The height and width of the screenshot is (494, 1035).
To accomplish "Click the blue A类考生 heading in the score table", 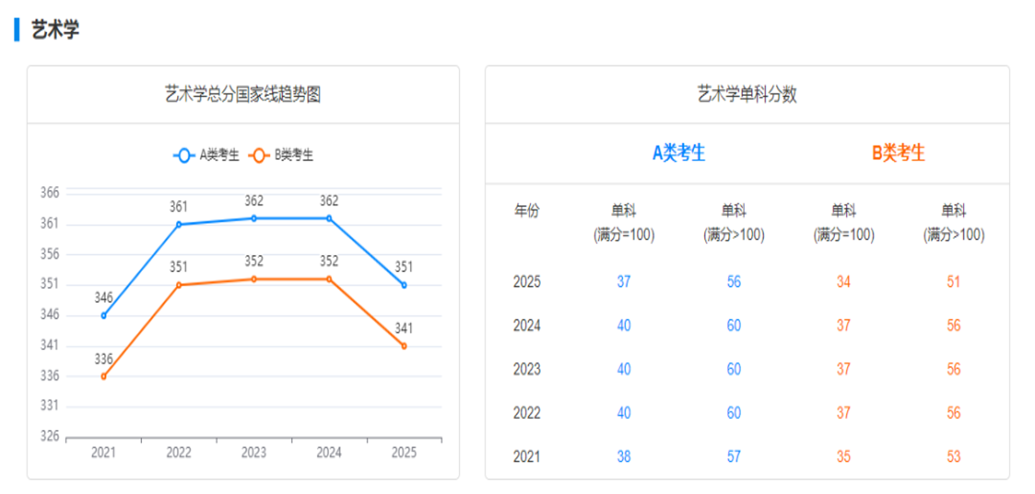I will 679,153.
